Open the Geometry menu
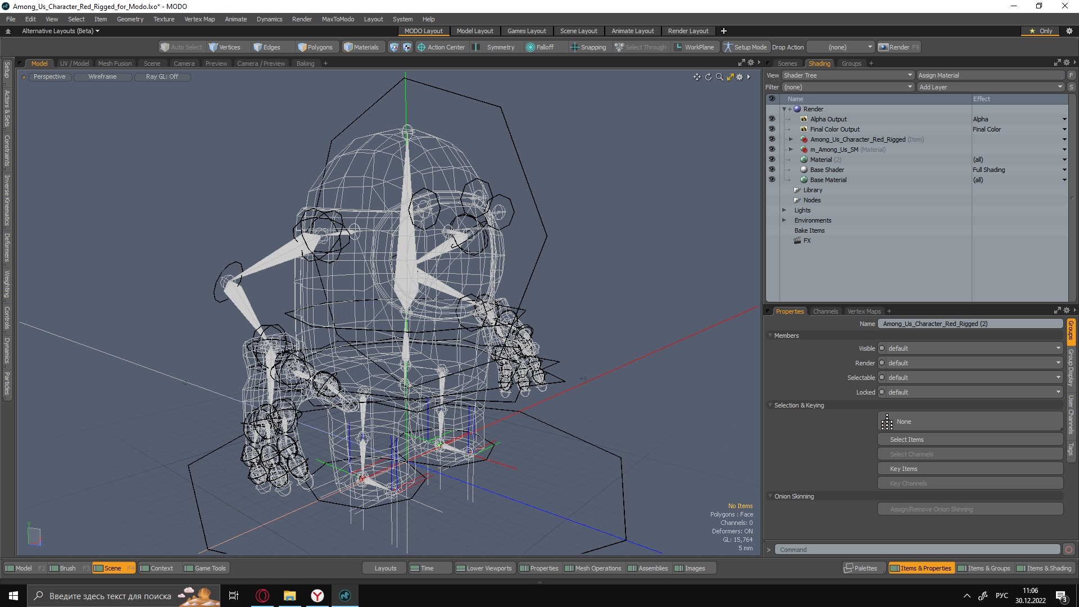 pos(130,19)
